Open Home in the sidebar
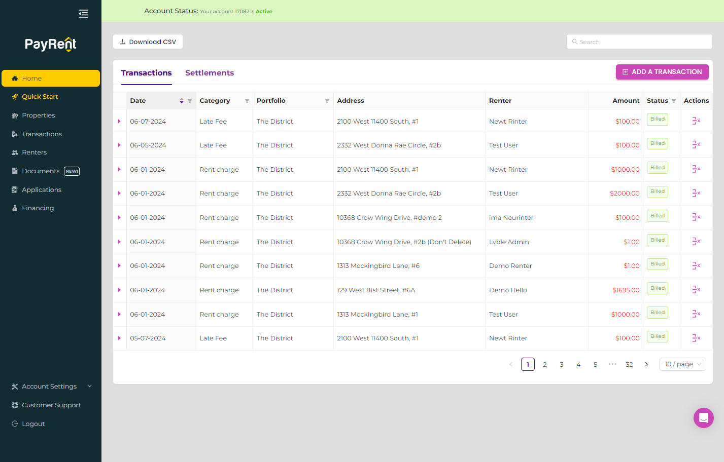 pyautogui.click(x=51, y=78)
